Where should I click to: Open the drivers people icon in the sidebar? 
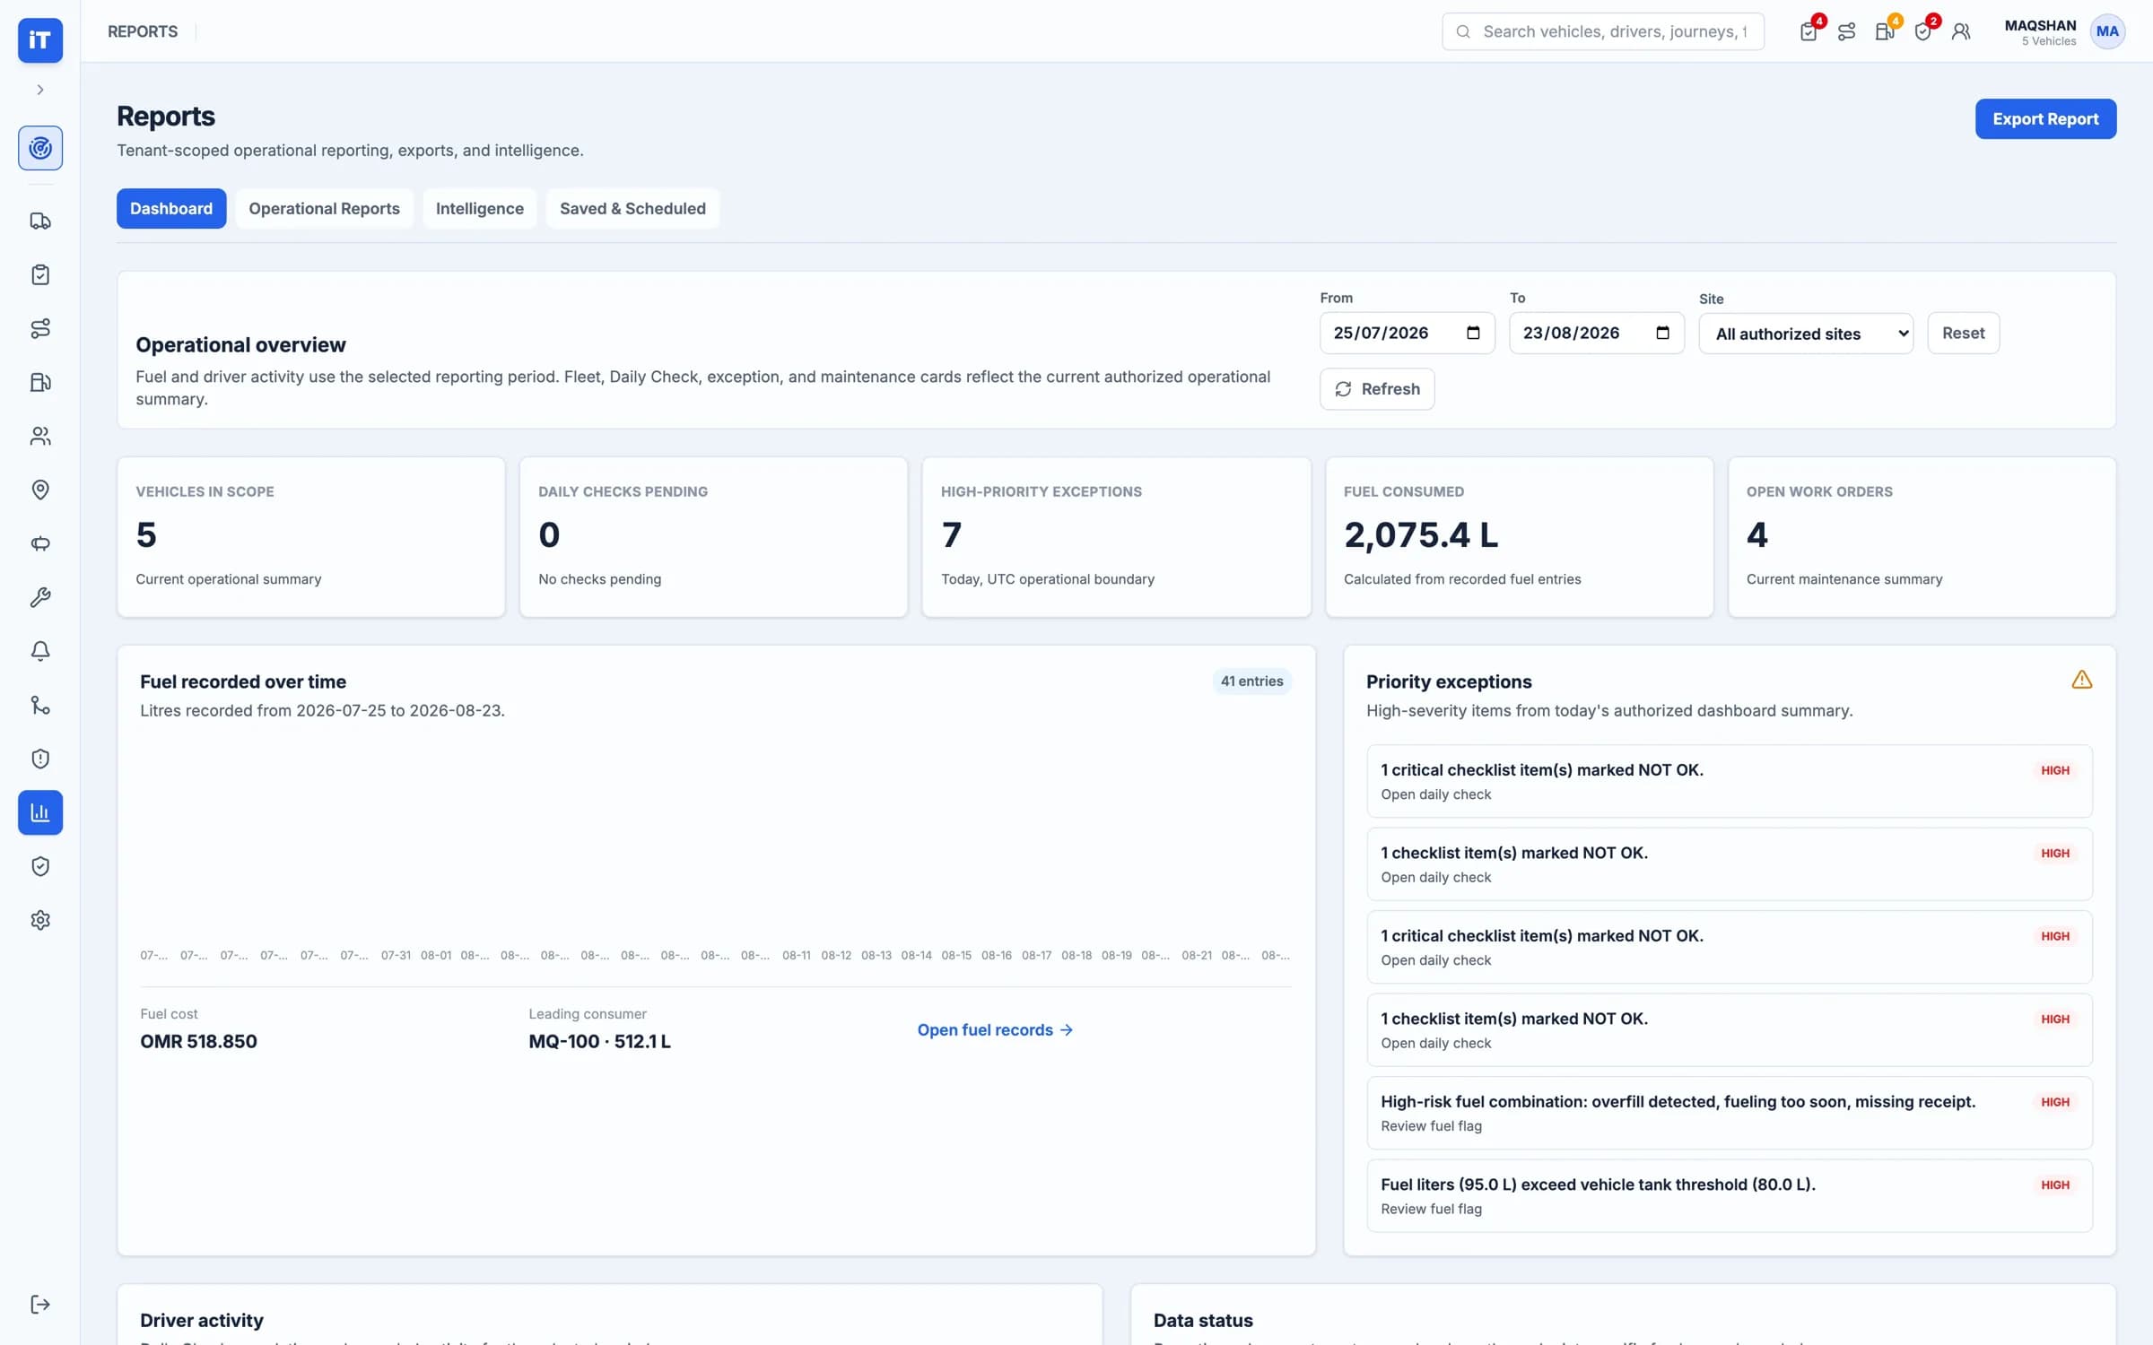coord(40,436)
